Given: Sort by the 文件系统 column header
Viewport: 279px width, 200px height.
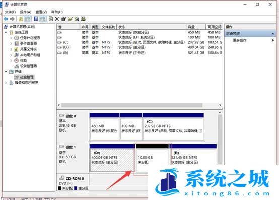Looking at the screenshot, I should (108, 27).
